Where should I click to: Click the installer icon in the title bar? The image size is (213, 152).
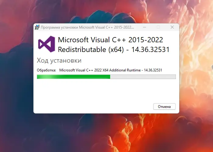pyautogui.click(x=37, y=27)
